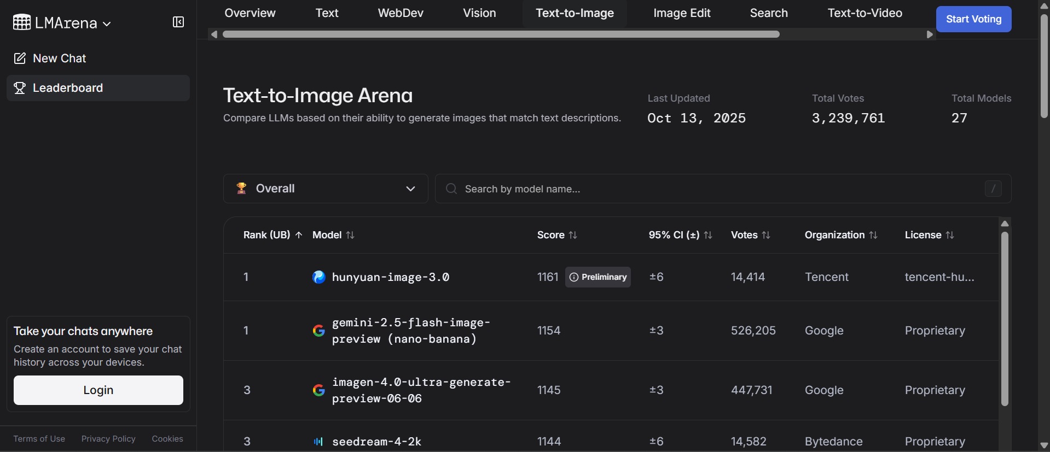Switch to the Image Edit tab
The image size is (1050, 452).
coord(682,13)
